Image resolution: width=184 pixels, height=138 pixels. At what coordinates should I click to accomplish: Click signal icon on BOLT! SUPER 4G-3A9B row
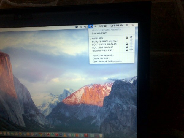[x=131, y=44]
